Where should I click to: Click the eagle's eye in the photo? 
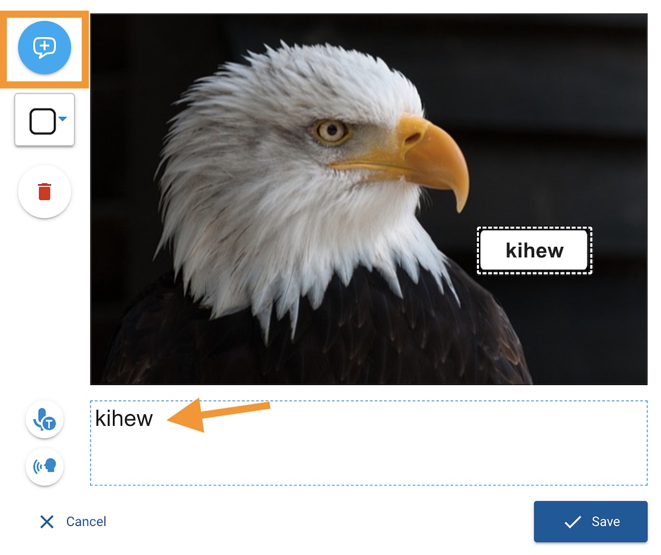click(x=331, y=131)
